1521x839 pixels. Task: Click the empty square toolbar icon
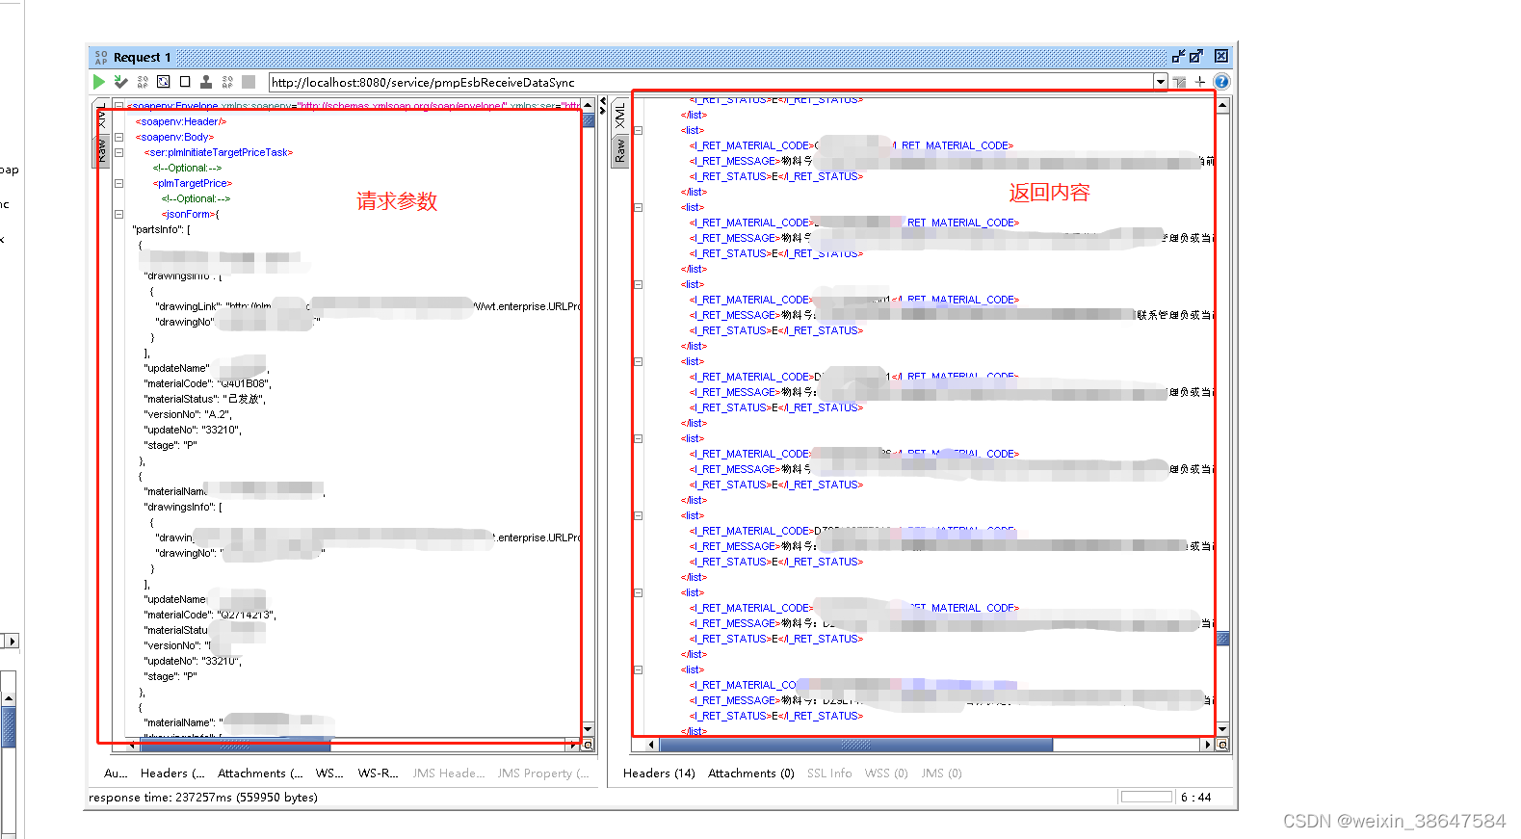click(185, 82)
